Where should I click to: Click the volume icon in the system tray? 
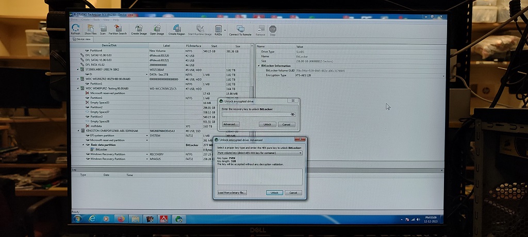tap(418, 219)
